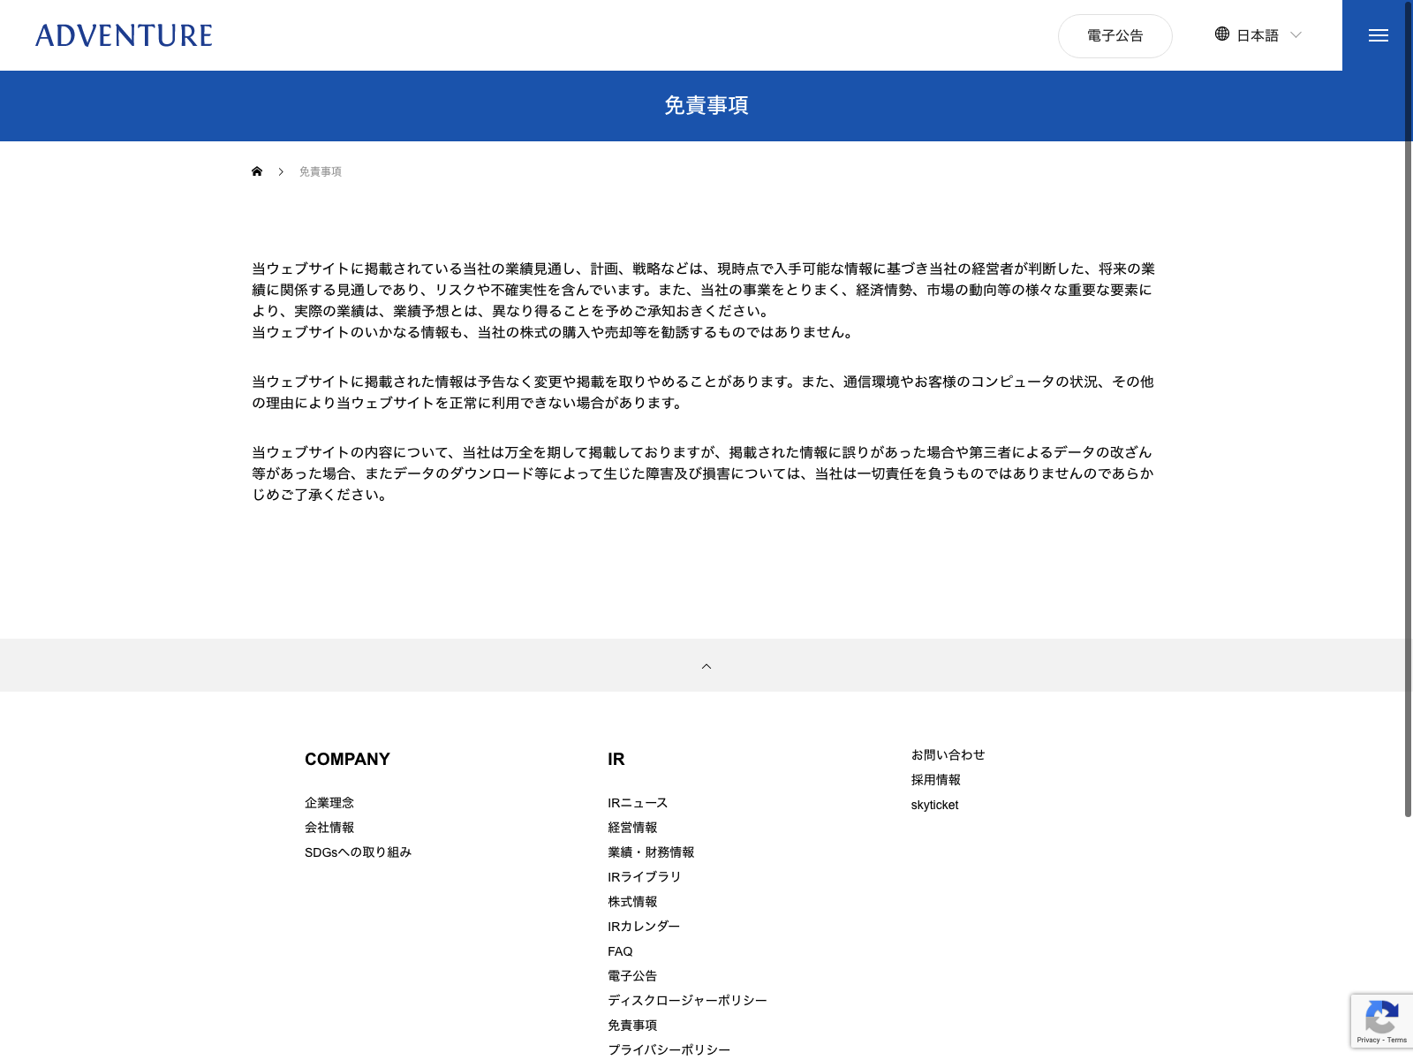This screenshot has height=1060, width=1413.
Task: Click the vertical page scrollbar
Action: 1408,406
